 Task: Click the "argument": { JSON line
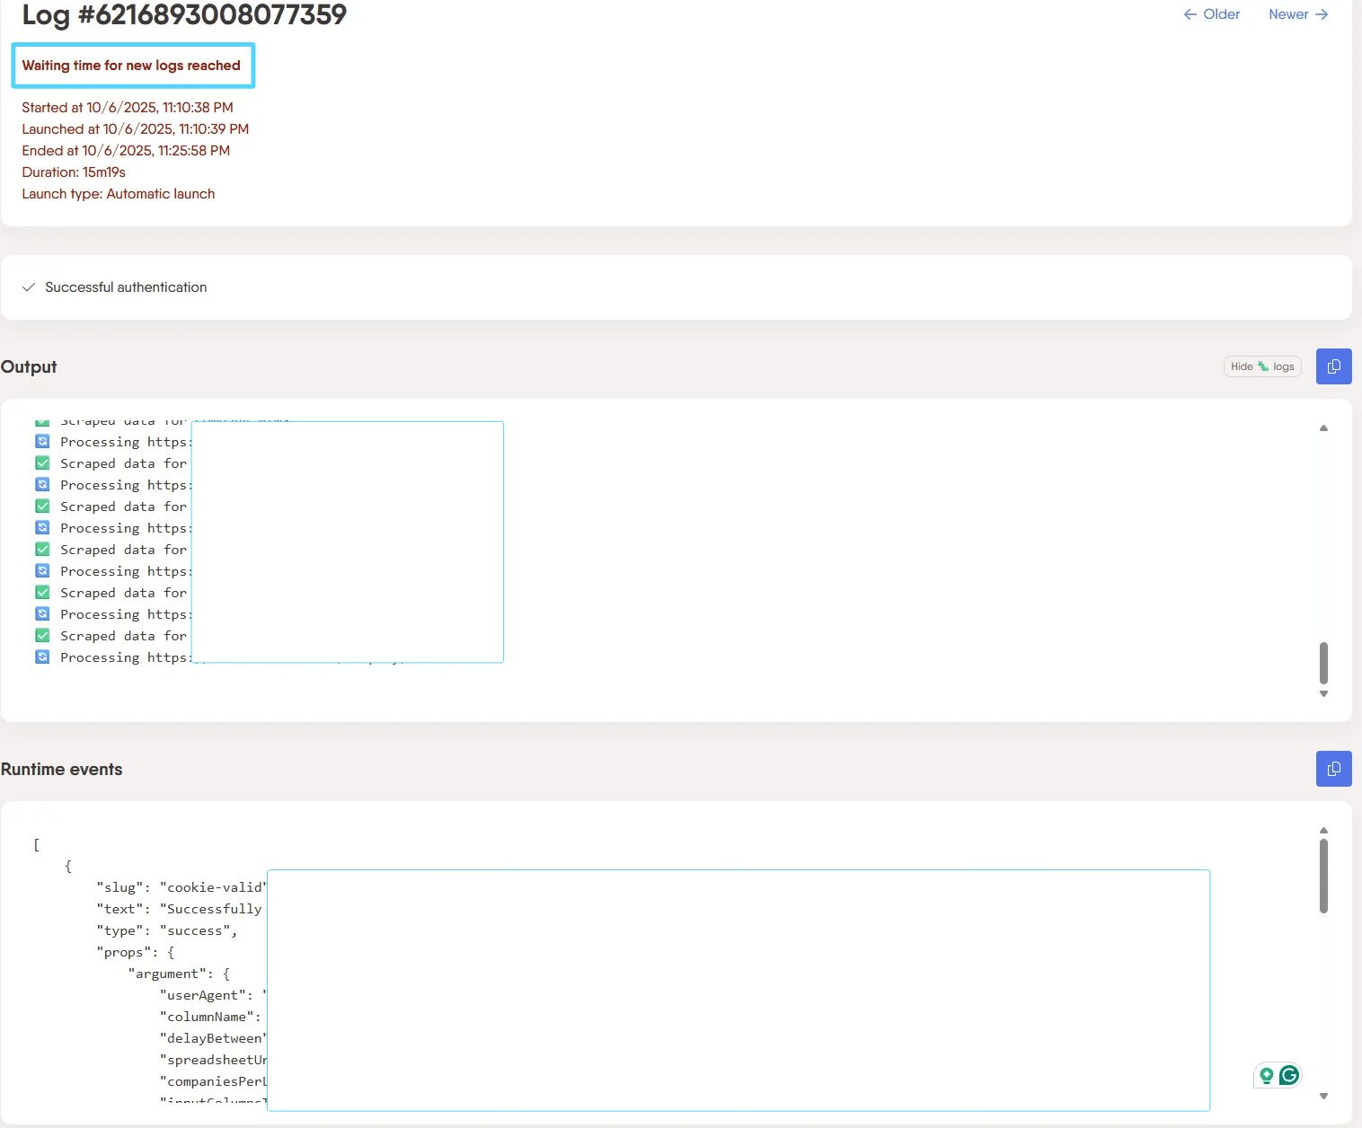pos(179,974)
